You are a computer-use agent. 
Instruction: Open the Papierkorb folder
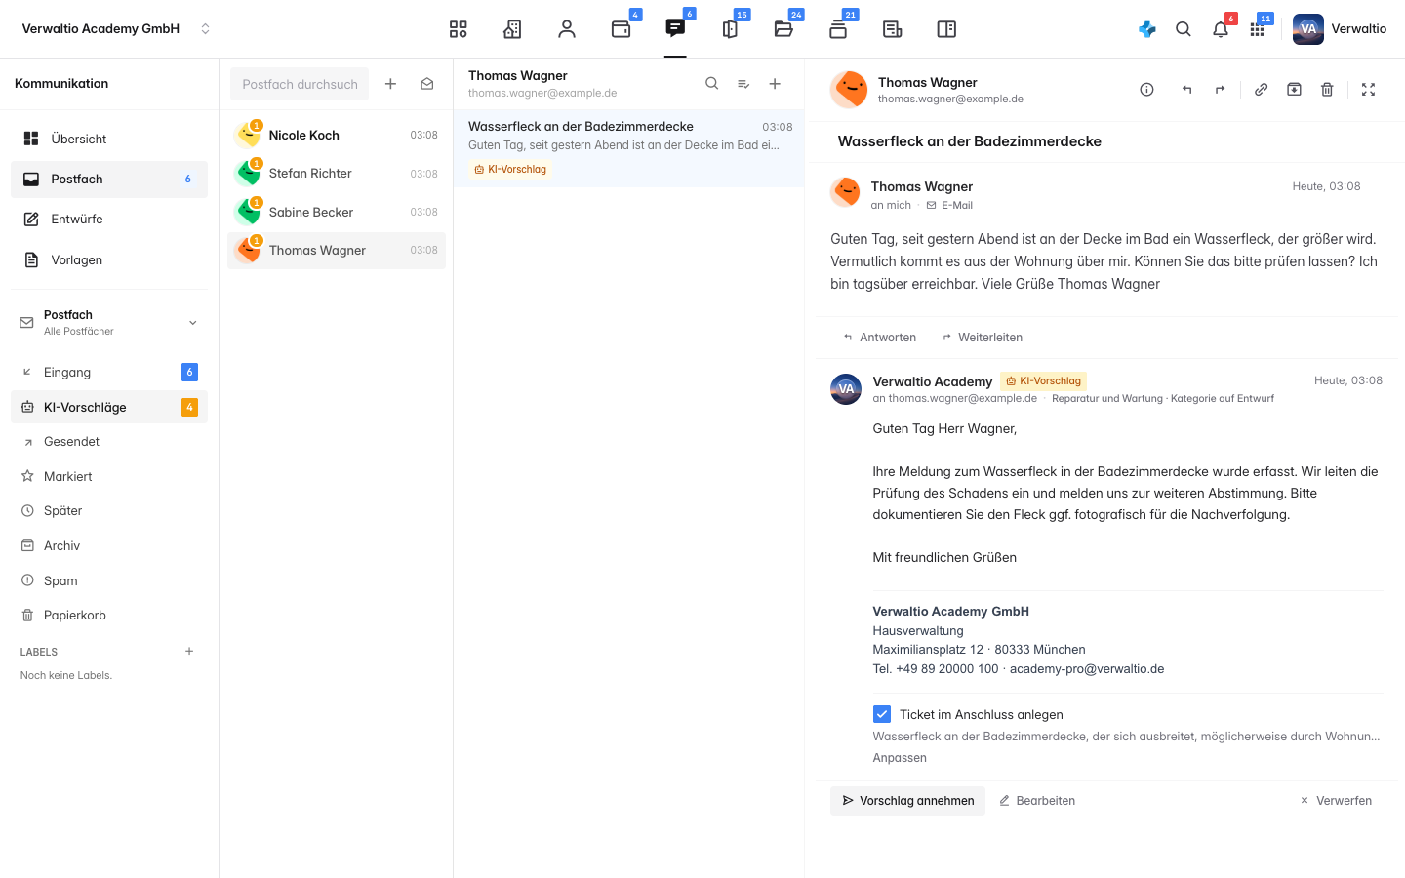[109, 616]
